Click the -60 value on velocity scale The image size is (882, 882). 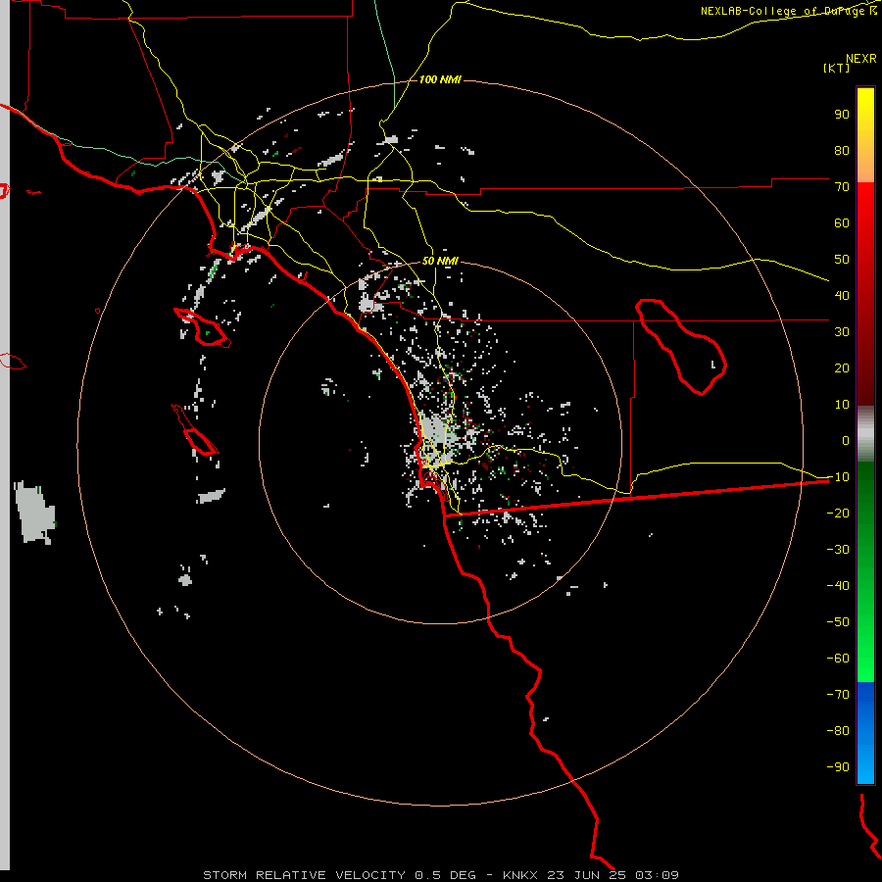(838, 659)
